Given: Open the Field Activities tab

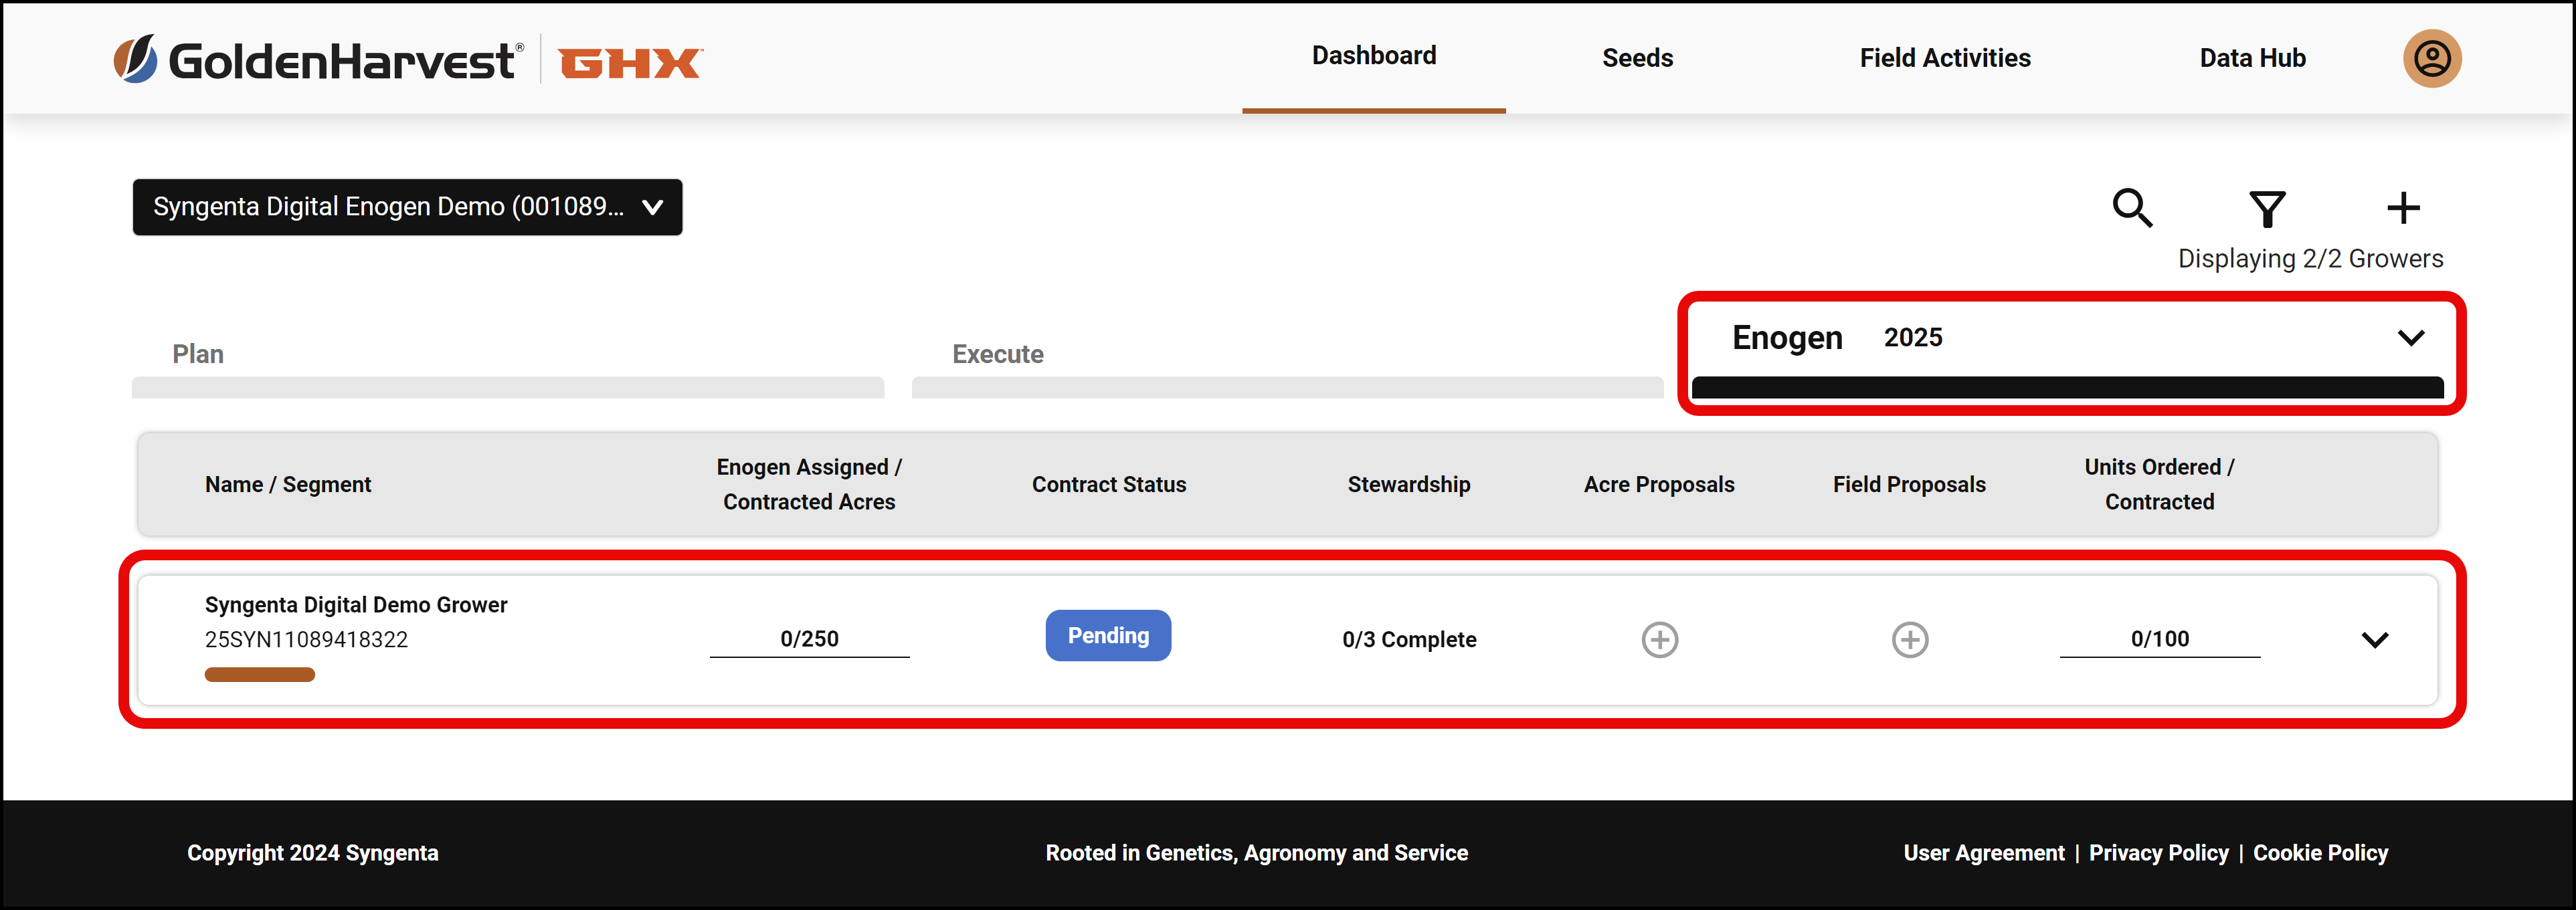Looking at the screenshot, I should (x=1944, y=58).
